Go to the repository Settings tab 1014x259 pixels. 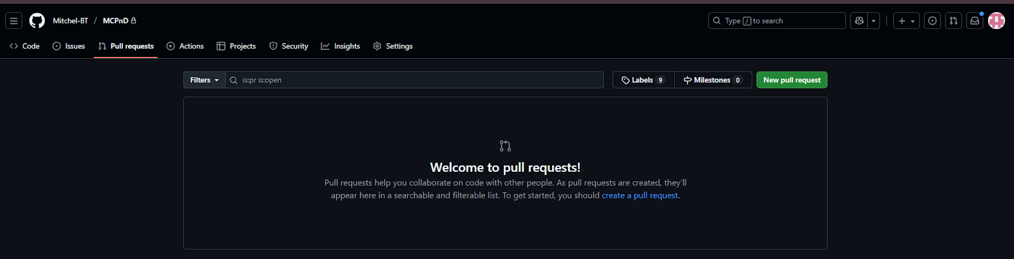pos(393,46)
